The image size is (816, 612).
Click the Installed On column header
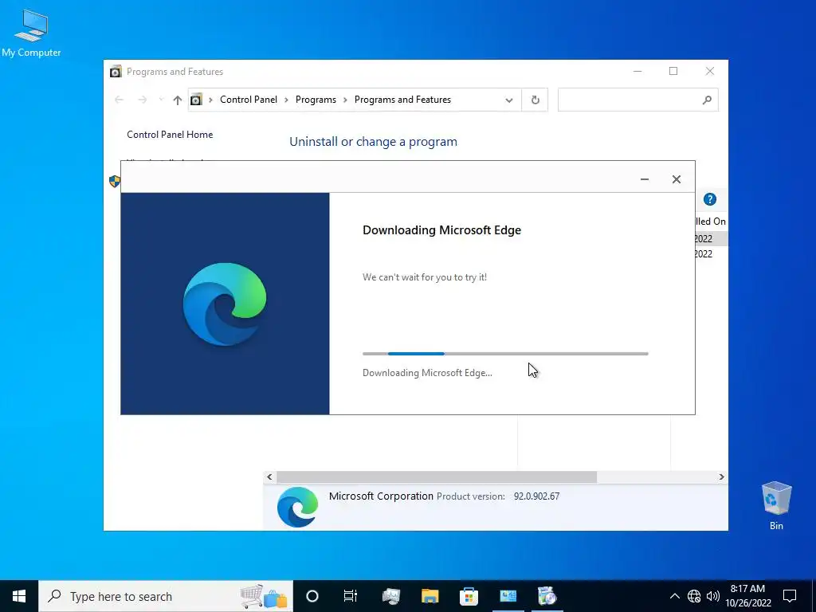[710, 222]
